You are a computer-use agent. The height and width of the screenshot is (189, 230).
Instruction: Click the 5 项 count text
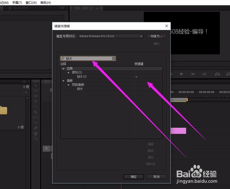point(21,127)
